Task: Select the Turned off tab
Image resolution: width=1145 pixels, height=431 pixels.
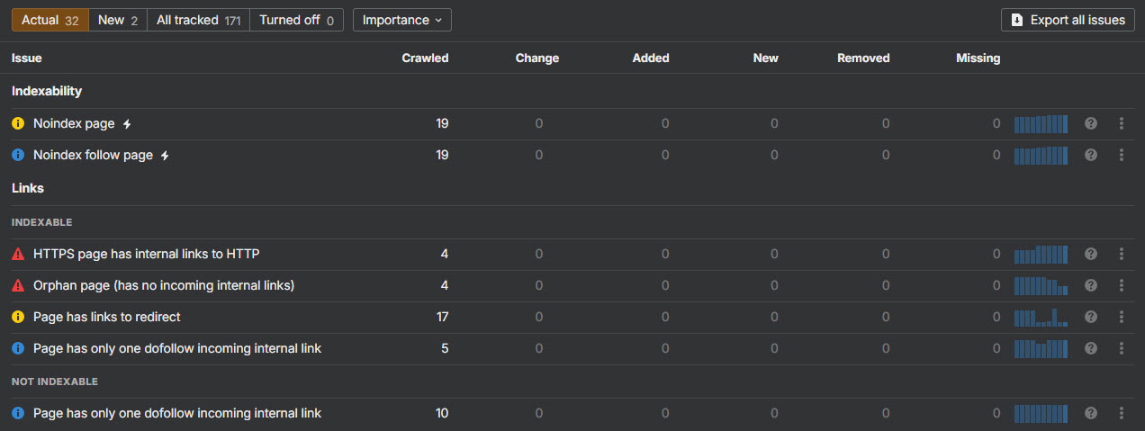Action: tap(296, 20)
